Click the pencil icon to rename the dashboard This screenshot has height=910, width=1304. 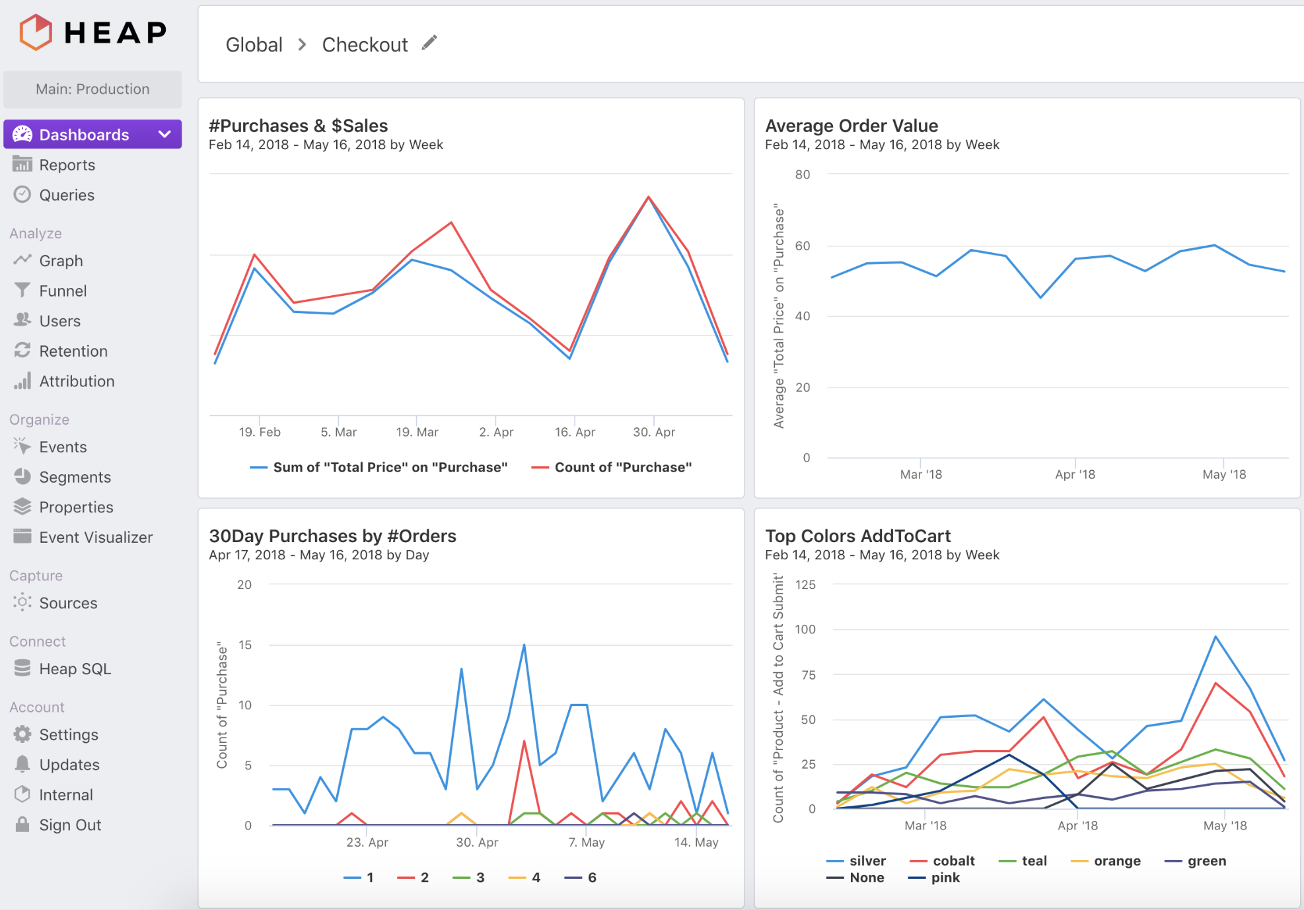[428, 42]
